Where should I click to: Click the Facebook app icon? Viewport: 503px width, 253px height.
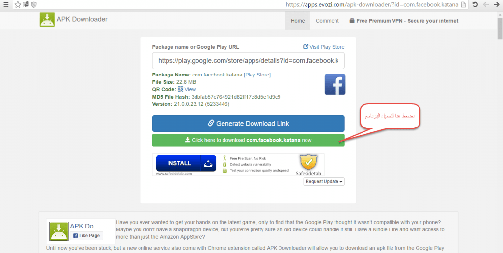coord(335,84)
